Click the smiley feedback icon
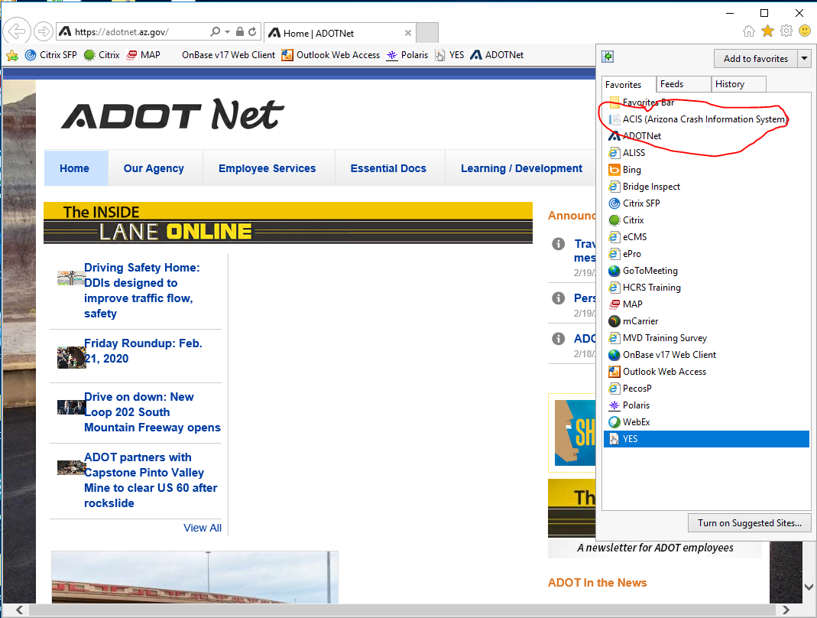817x618 pixels. (805, 31)
